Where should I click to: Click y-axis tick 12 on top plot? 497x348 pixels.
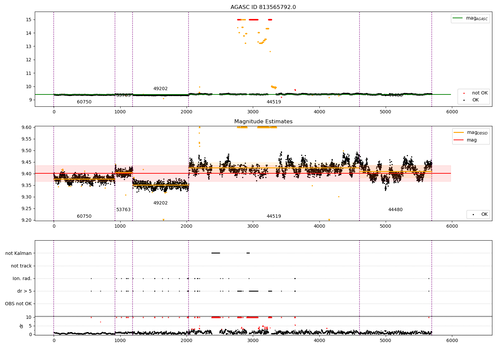coord(28,60)
